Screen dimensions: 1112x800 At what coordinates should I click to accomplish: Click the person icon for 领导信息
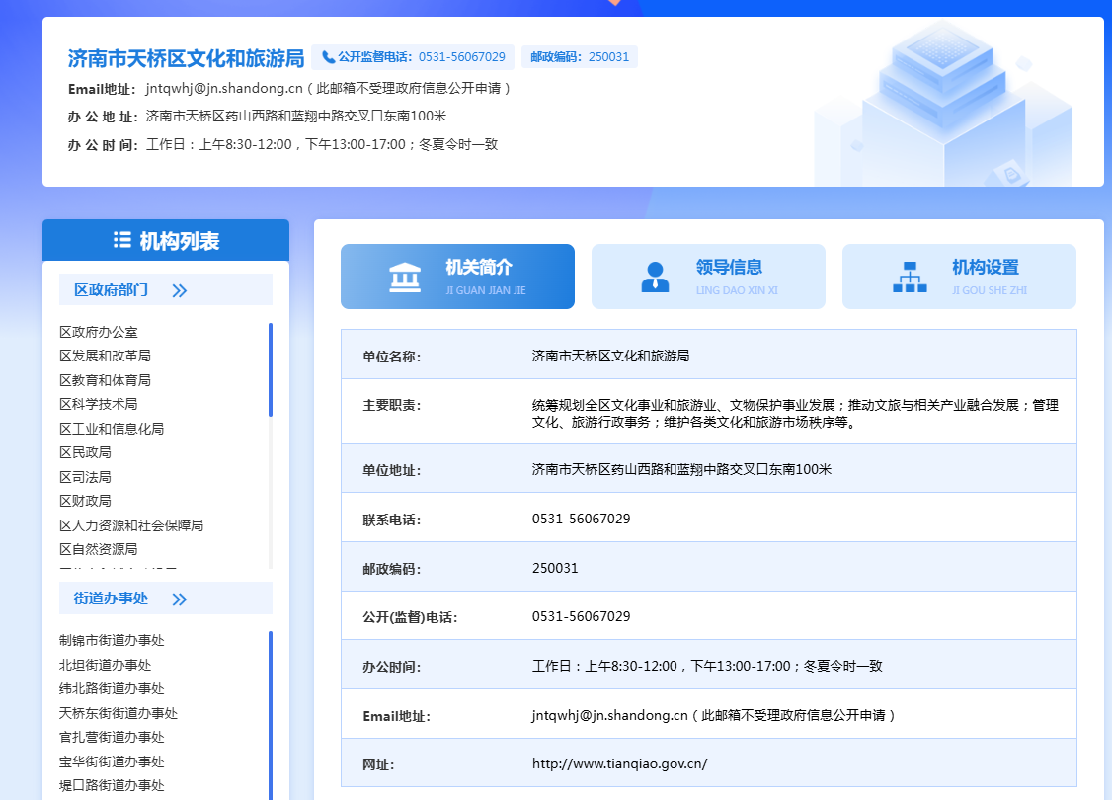pos(655,277)
